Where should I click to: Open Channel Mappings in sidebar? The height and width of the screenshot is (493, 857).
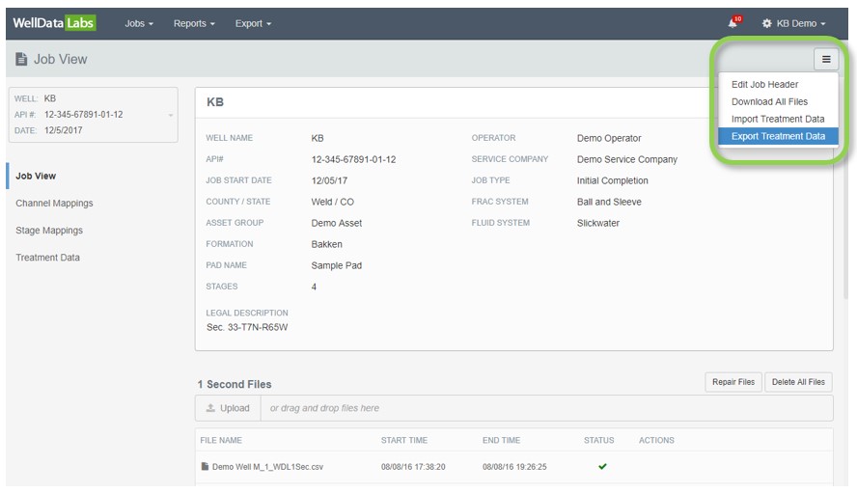pyautogui.click(x=54, y=204)
